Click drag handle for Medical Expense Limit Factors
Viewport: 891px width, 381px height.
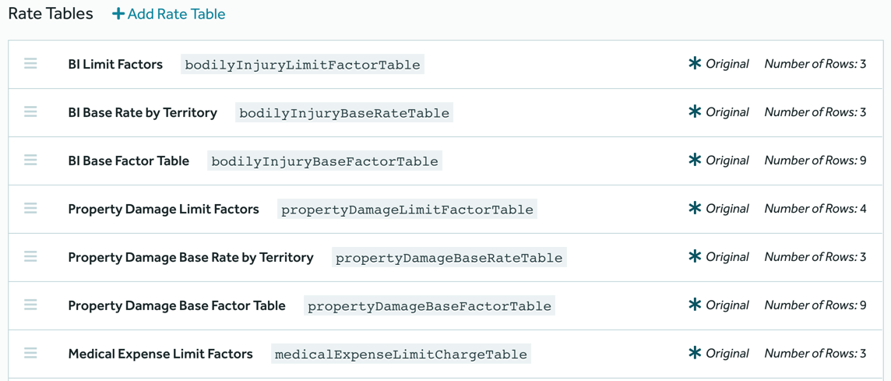pos(30,354)
